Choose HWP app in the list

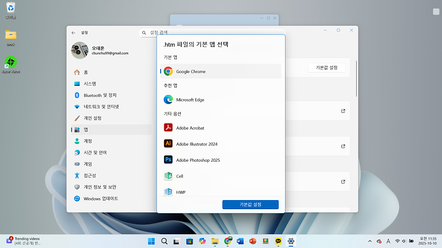pos(221,191)
